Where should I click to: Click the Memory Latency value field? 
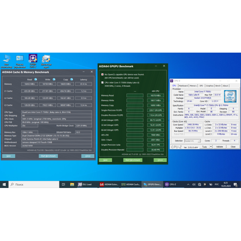pyautogui.click(x=84, y=84)
